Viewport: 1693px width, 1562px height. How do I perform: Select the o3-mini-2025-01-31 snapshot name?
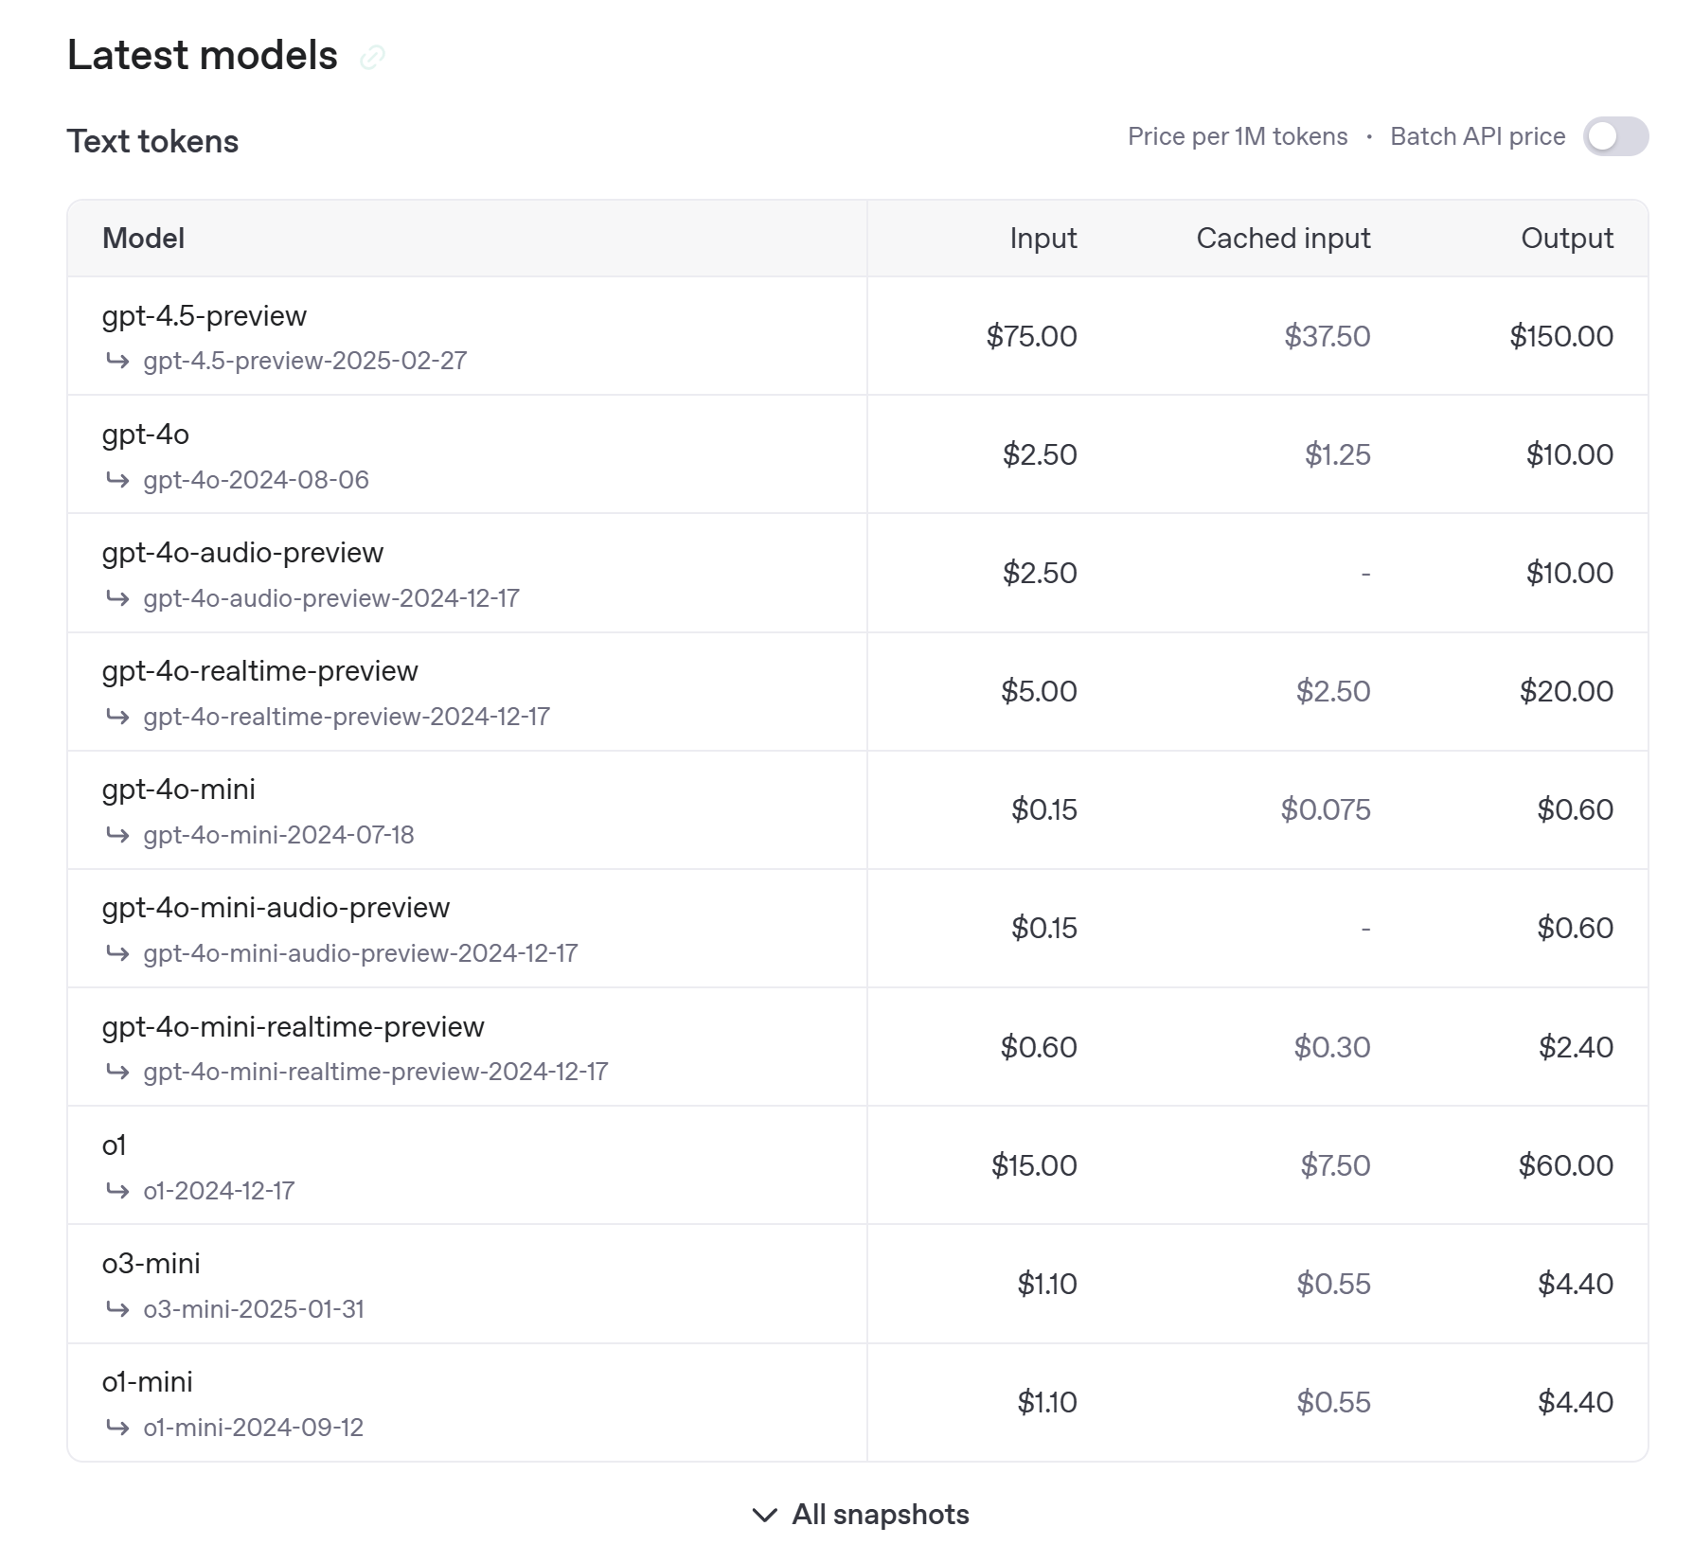[x=254, y=1309]
